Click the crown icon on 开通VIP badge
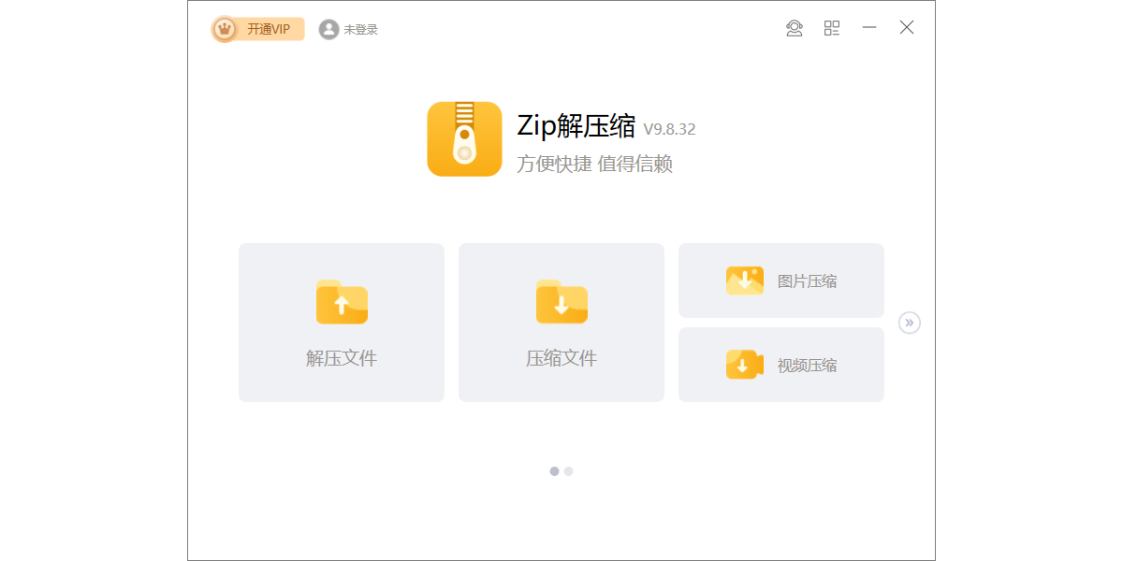1123x561 pixels. (x=225, y=29)
